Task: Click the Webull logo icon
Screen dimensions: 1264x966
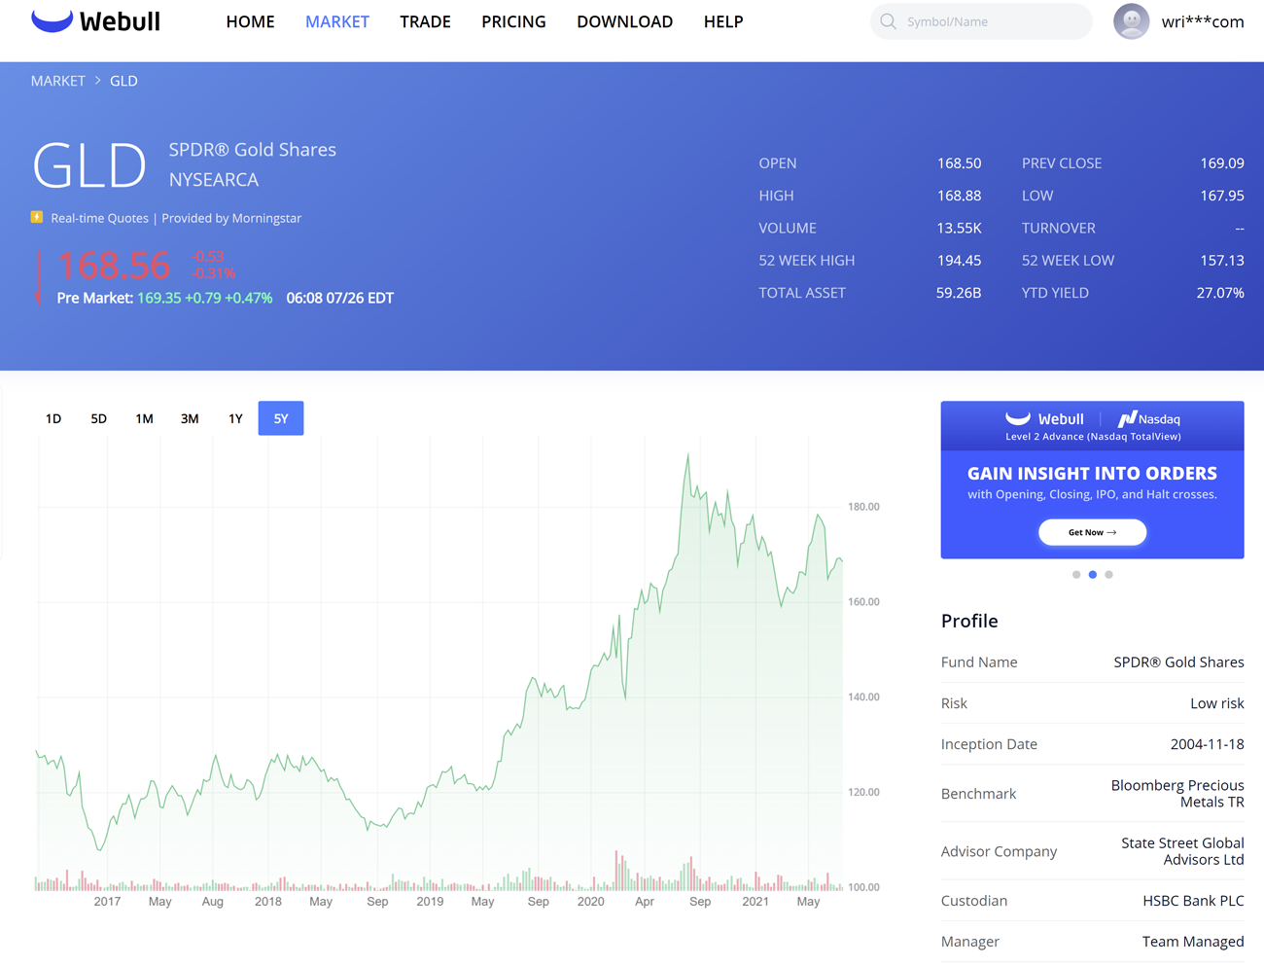Action: (52, 20)
